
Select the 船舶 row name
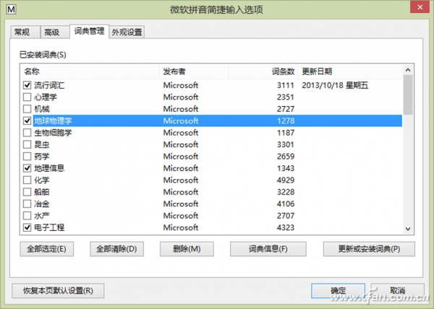click(x=42, y=192)
